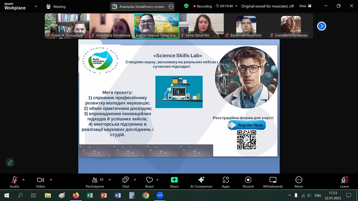The width and height of the screenshot is (358, 201).
Task: Open React emoji options
Action: coord(149,181)
